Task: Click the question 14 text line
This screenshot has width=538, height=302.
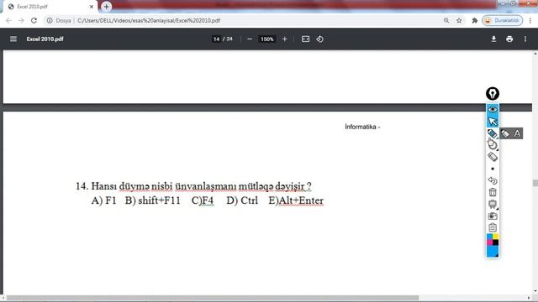Action: point(193,186)
